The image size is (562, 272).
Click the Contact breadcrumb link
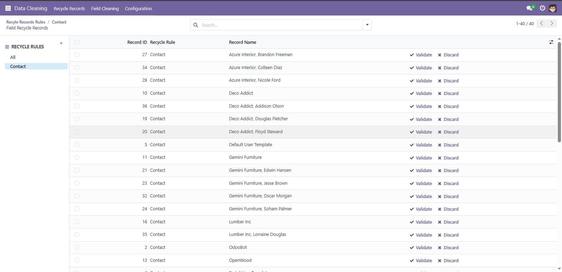click(59, 22)
